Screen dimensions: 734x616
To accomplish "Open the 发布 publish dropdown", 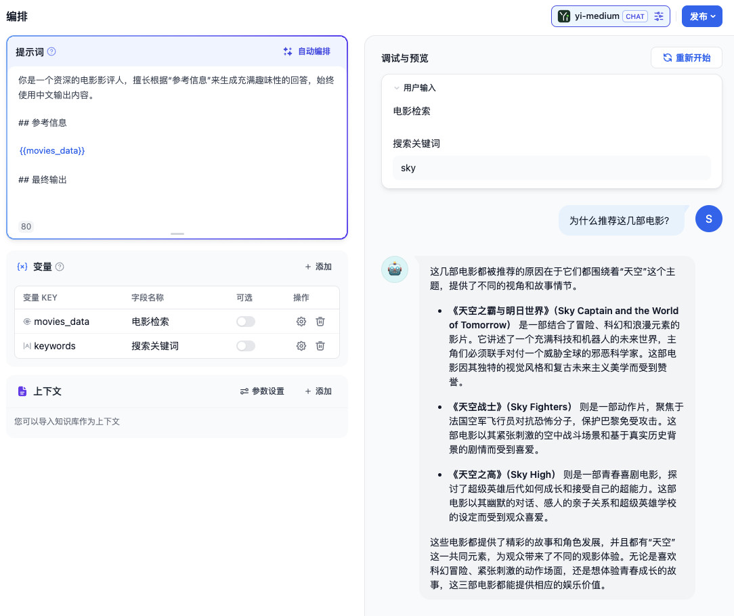I will click(x=701, y=16).
